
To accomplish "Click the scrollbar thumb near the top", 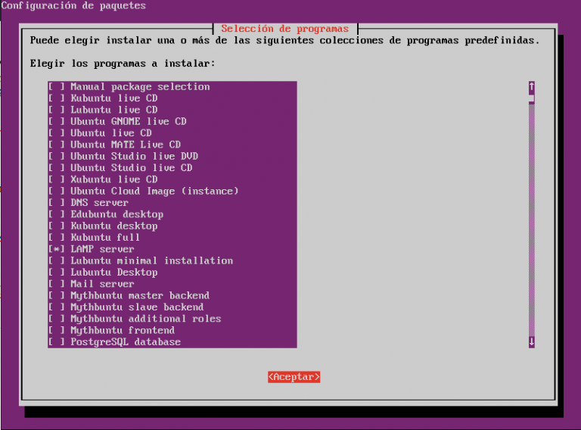I will point(531,98).
